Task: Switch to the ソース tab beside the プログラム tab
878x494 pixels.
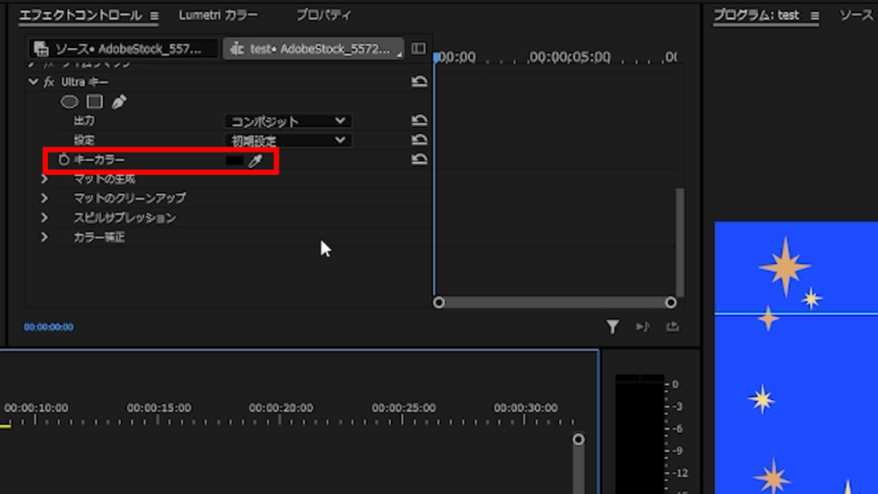Action: pos(857,15)
